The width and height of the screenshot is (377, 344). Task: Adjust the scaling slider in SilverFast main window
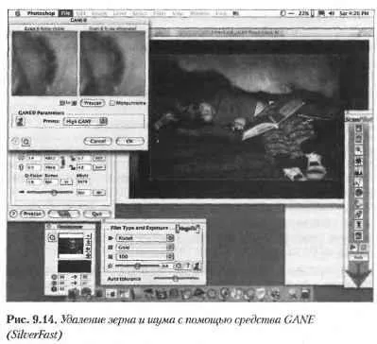click(54, 192)
